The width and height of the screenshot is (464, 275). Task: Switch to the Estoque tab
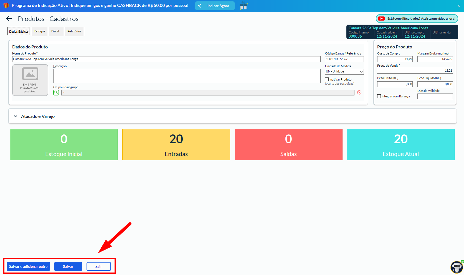(x=40, y=31)
